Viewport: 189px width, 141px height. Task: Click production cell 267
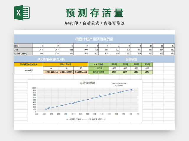(51, 50)
